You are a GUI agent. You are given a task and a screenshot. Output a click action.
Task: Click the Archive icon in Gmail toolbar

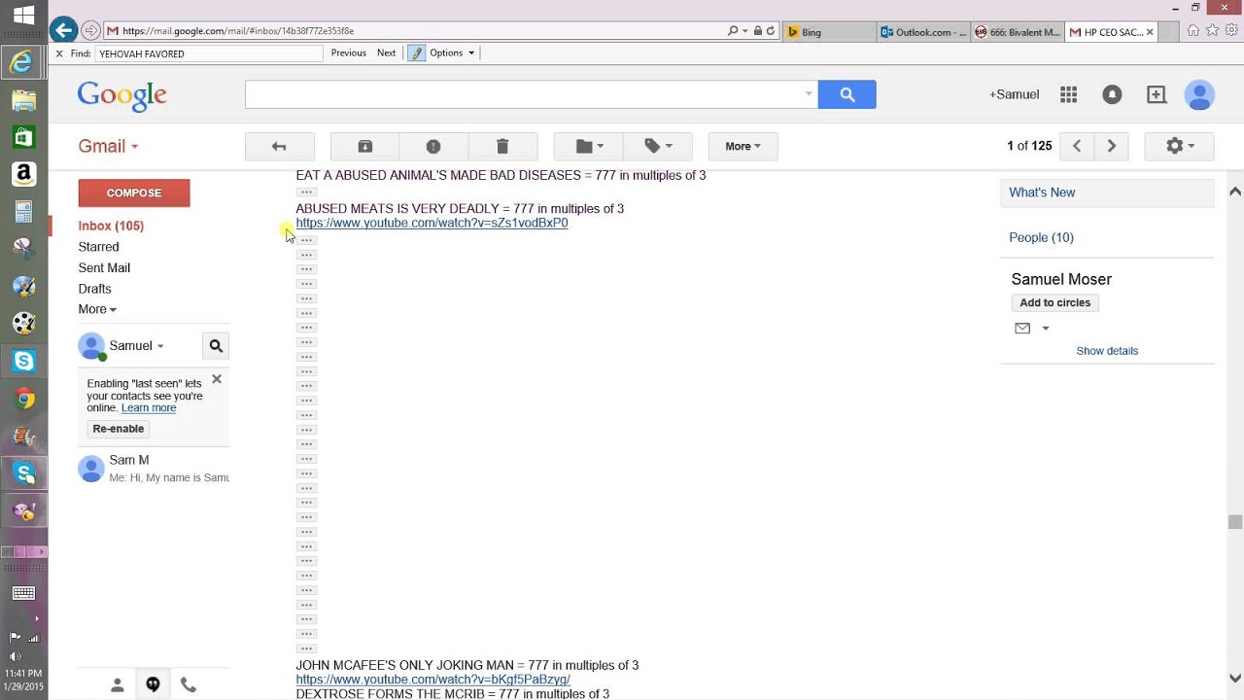point(365,146)
